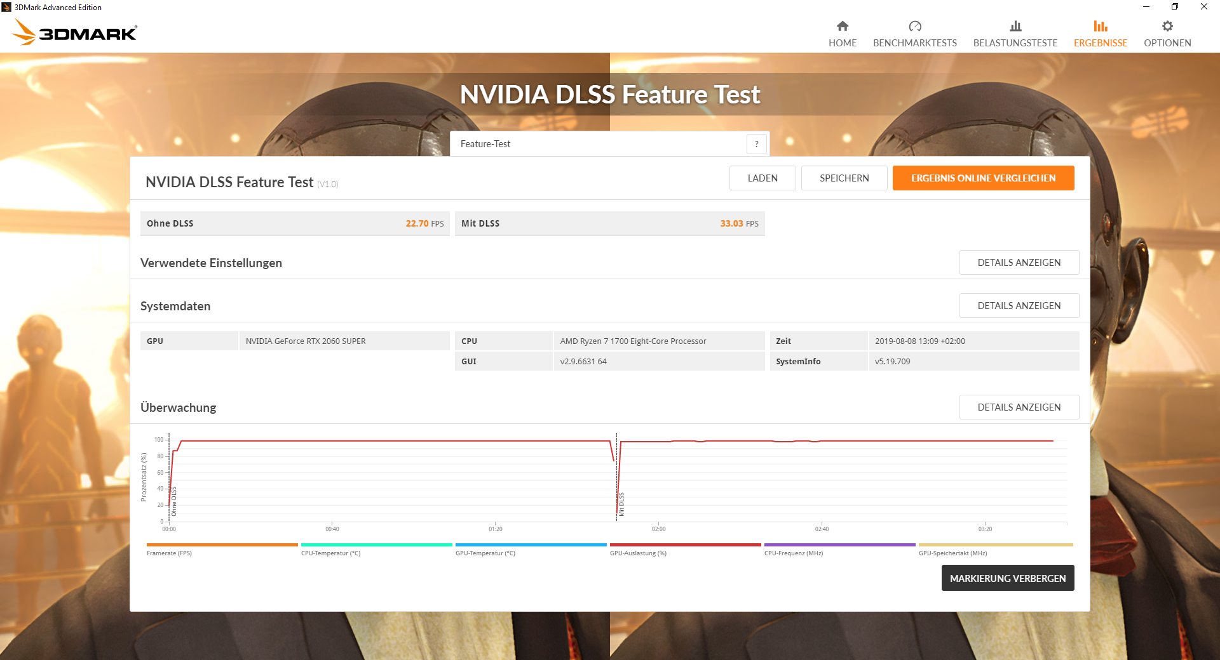Click the Belastungsteste bar chart icon

point(1015,26)
